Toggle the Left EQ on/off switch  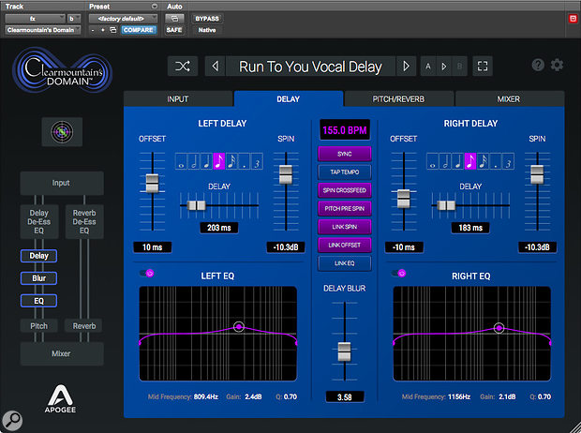click(x=147, y=274)
